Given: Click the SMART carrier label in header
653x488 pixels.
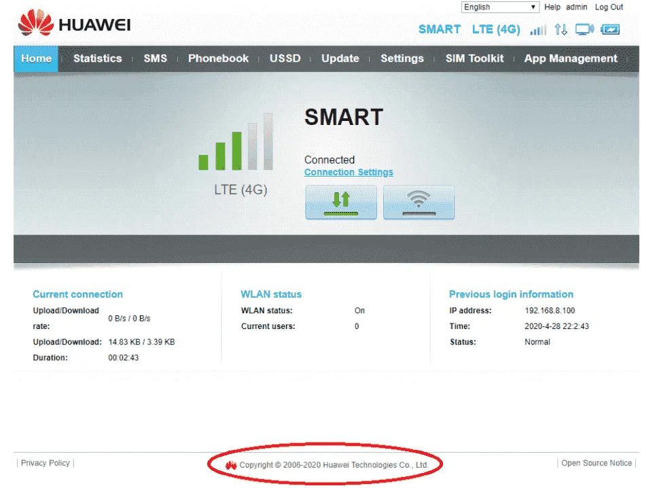Looking at the screenshot, I should point(440,29).
